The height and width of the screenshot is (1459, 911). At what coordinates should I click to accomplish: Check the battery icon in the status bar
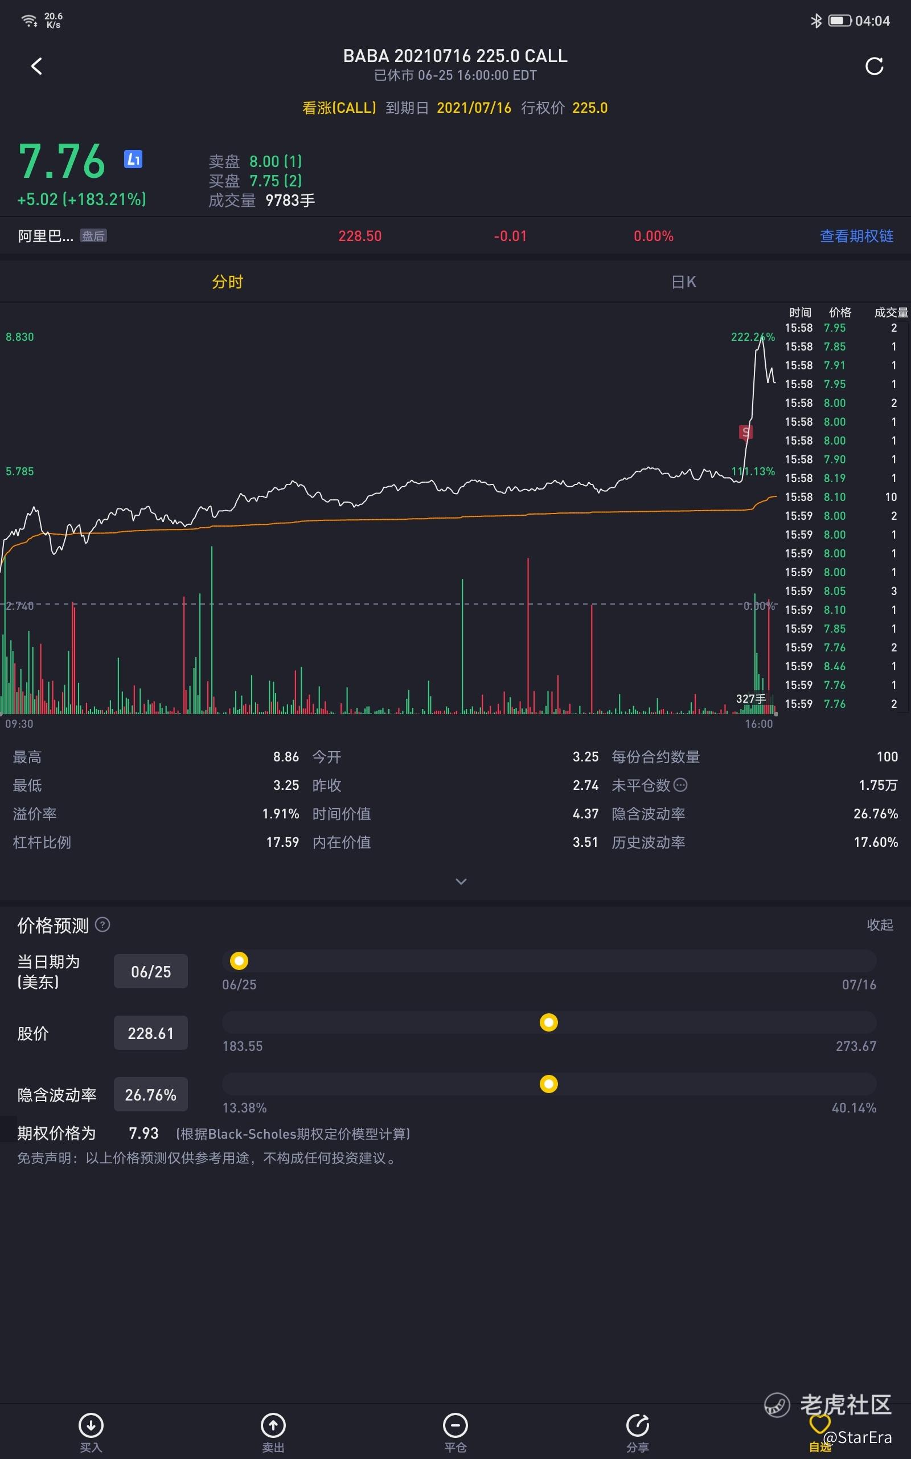tap(839, 21)
